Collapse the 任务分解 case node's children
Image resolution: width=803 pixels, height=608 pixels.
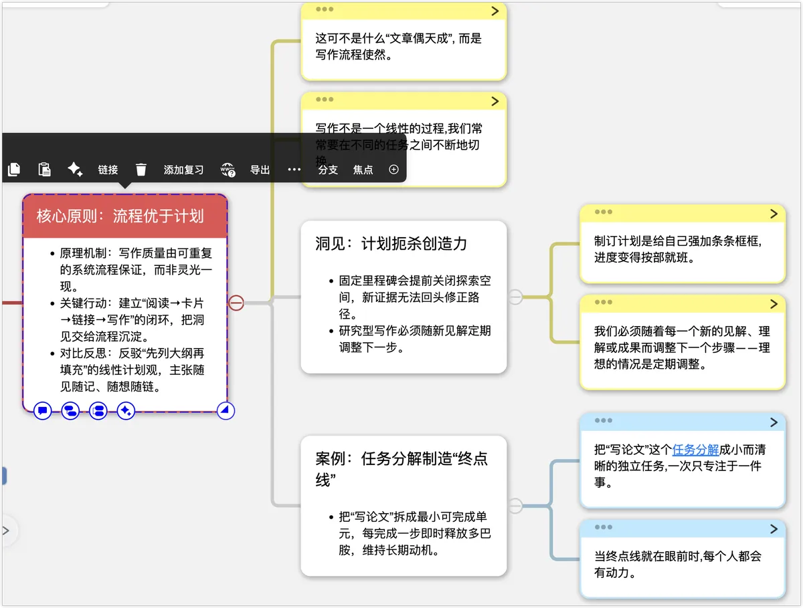[515, 506]
